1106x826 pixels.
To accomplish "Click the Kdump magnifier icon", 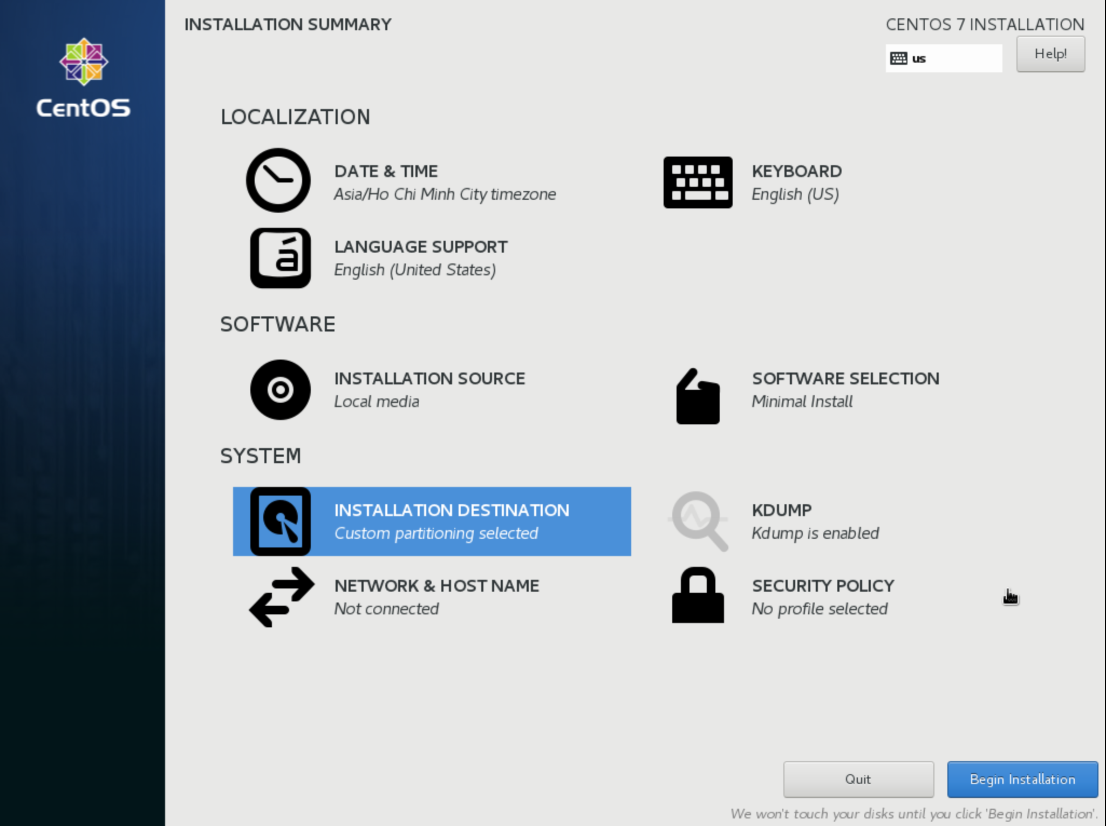I will pyautogui.click(x=699, y=521).
